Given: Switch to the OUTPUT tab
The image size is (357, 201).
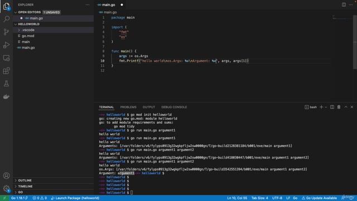Looking at the screenshot, I should [x=149, y=107].
